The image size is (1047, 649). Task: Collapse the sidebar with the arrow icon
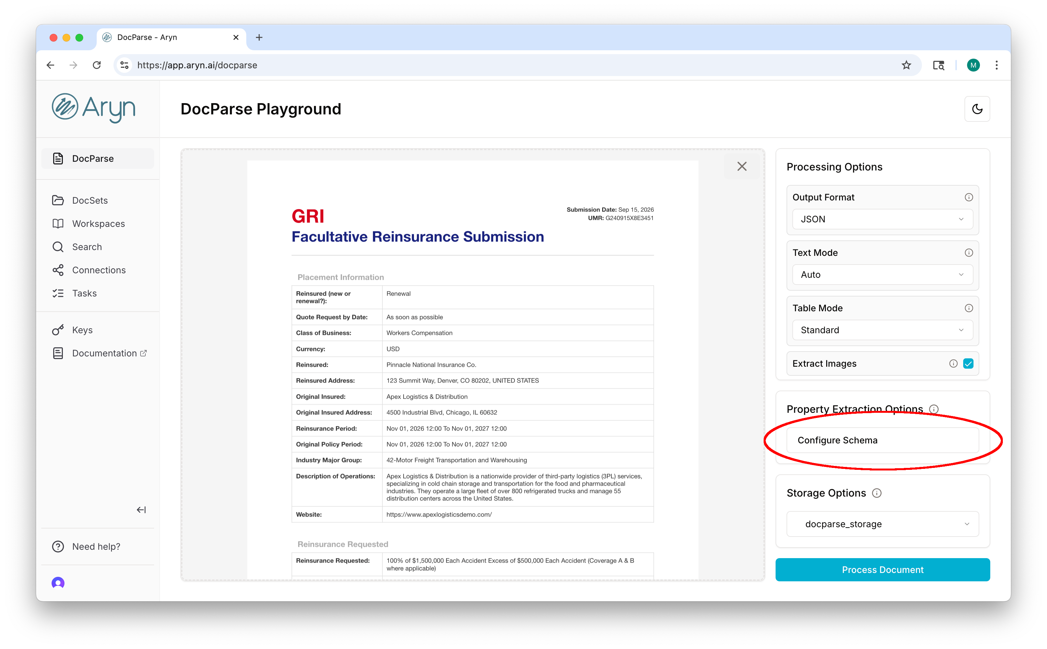pos(141,509)
